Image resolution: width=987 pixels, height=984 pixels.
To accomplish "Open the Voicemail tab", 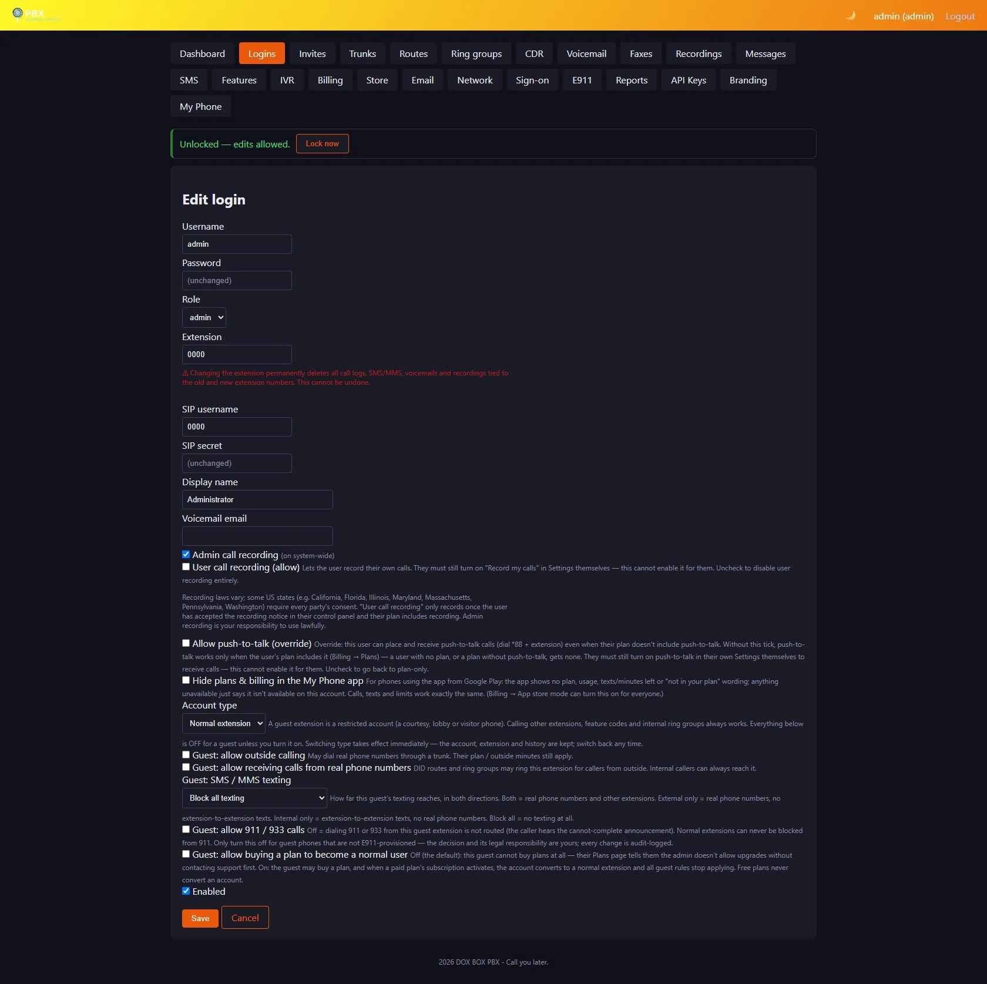I will (586, 53).
